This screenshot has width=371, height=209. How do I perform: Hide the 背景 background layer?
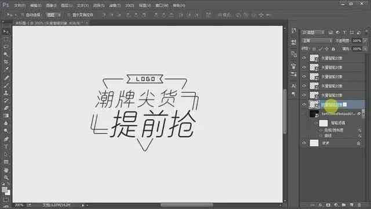[304, 143]
